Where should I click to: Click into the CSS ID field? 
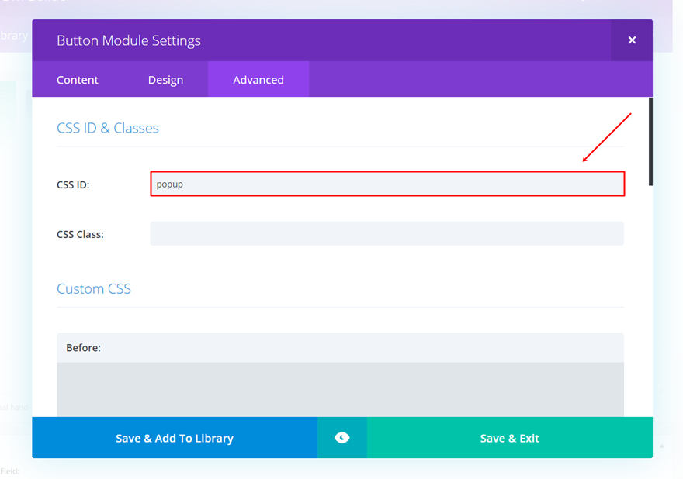387,184
